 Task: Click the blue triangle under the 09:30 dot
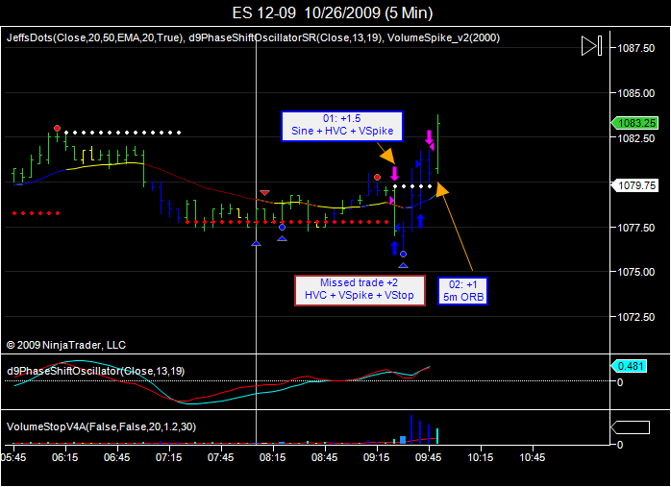point(403,265)
